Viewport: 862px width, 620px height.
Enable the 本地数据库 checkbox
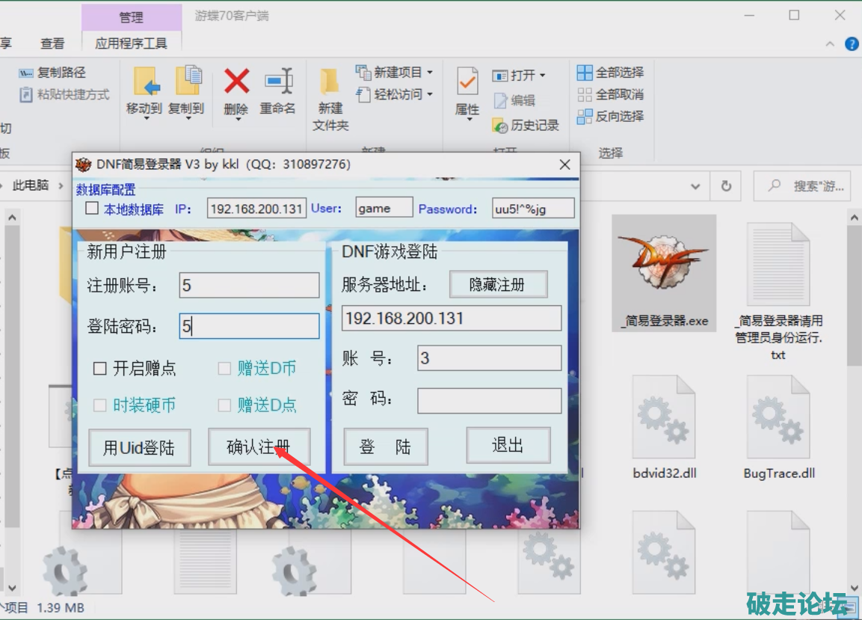(x=92, y=209)
